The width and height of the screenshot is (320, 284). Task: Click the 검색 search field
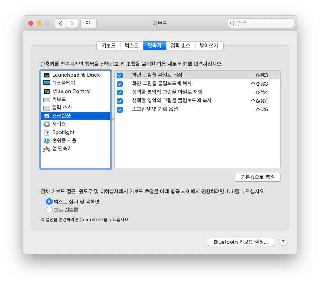point(261,23)
